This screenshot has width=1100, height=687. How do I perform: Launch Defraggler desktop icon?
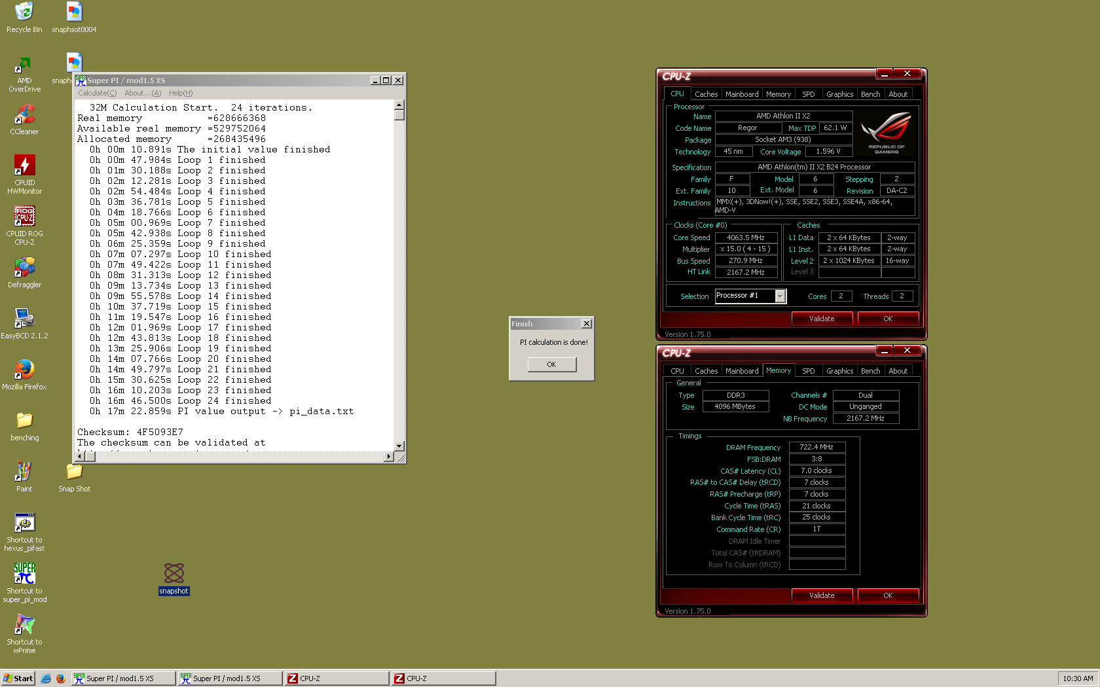pos(24,273)
